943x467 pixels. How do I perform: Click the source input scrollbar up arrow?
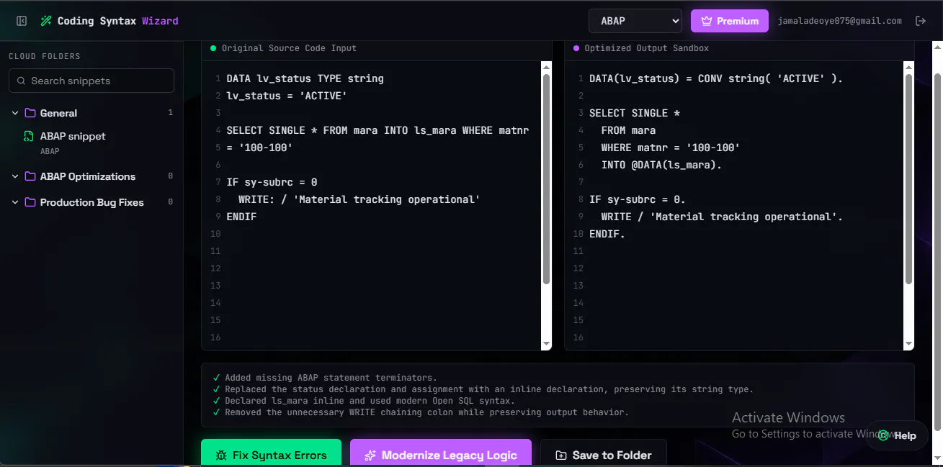point(546,67)
